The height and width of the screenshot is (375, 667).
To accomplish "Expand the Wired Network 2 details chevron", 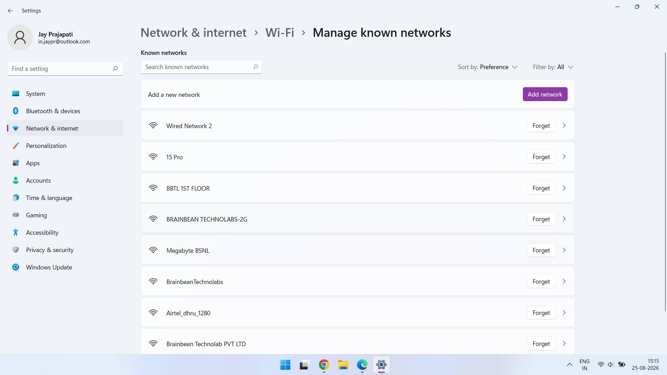I will click(x=564, y=125).
